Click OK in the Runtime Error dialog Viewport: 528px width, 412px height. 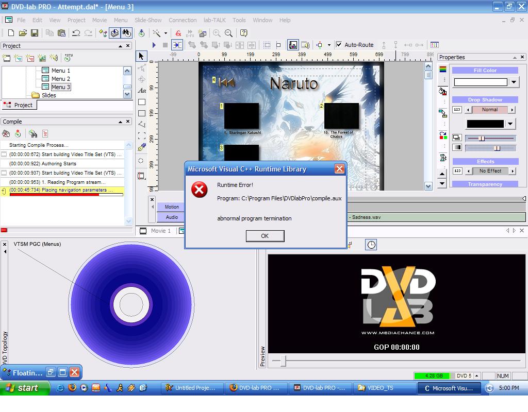pos(265,236)
